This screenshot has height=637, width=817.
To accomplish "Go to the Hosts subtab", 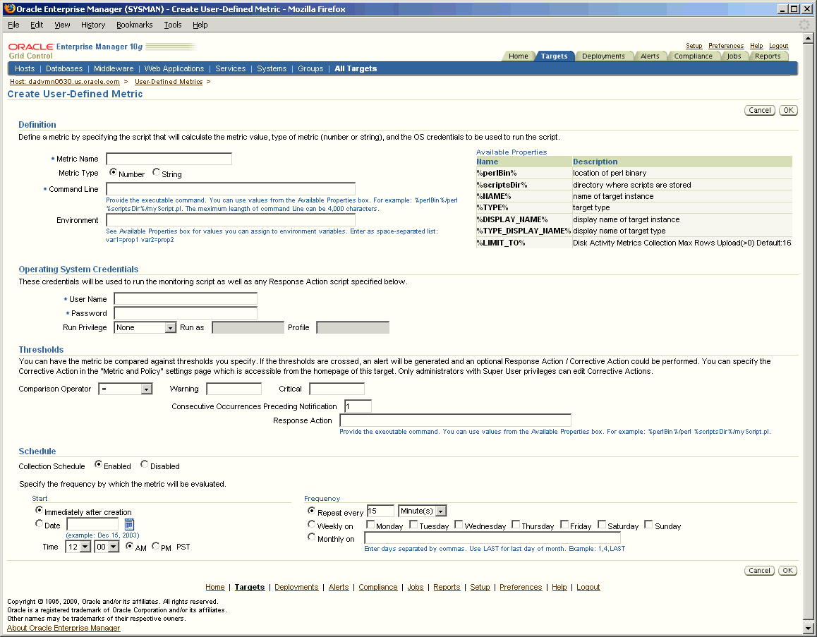I will (x=25, y=68).
